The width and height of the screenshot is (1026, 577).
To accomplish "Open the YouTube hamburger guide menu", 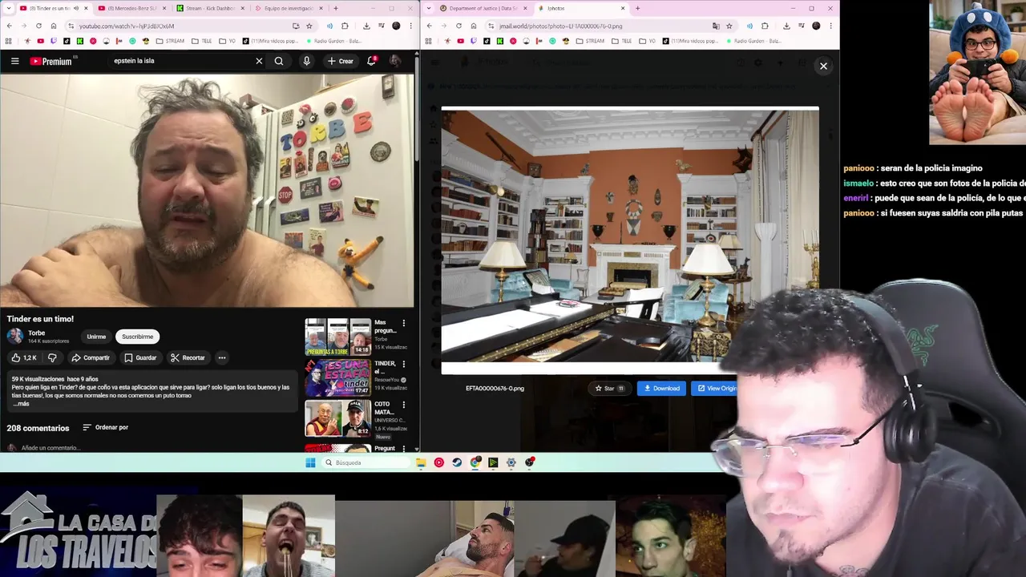I will coord(14,61).
